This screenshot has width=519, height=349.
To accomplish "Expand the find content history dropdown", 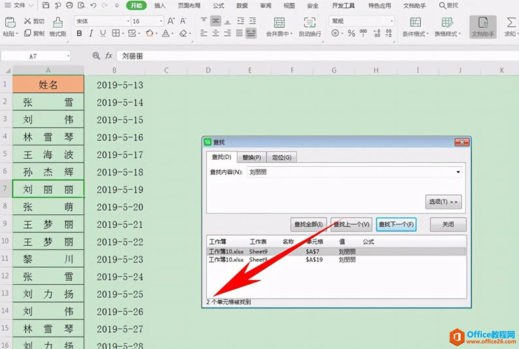I will [x=458, y=172].
